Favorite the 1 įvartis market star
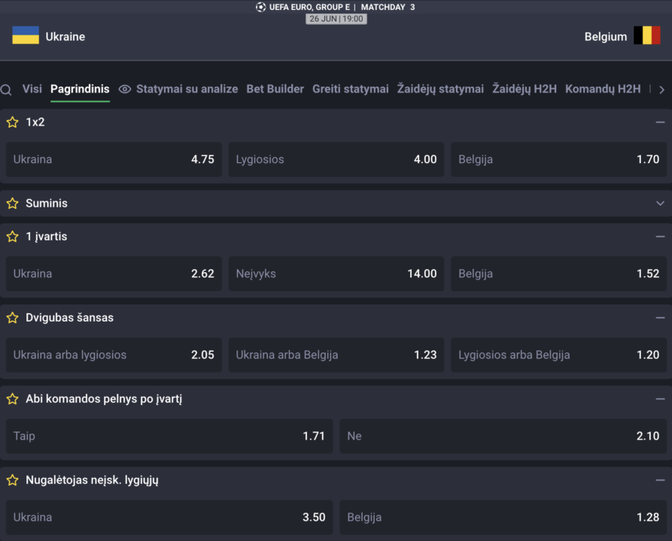The height and width of the screenshot is (541, 672). (13, 237)
